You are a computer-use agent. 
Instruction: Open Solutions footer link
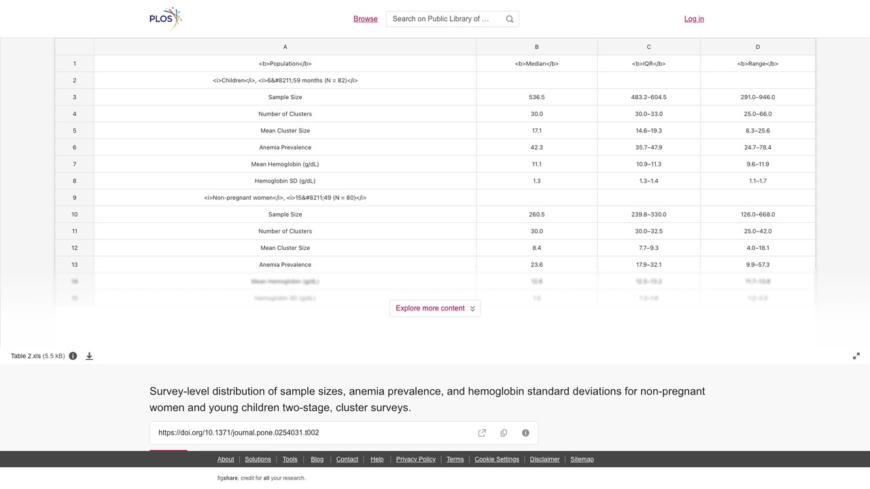258,459
